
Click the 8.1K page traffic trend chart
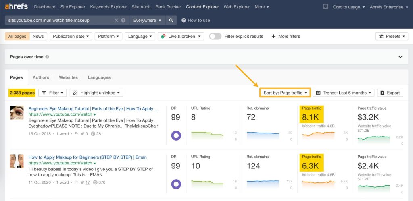[x=319, y=135]
